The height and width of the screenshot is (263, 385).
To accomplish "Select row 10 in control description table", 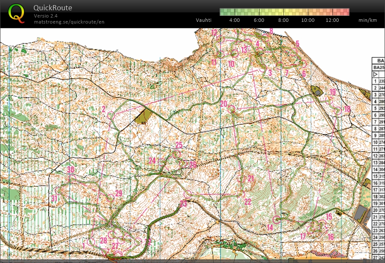I will tap(377, 142).
